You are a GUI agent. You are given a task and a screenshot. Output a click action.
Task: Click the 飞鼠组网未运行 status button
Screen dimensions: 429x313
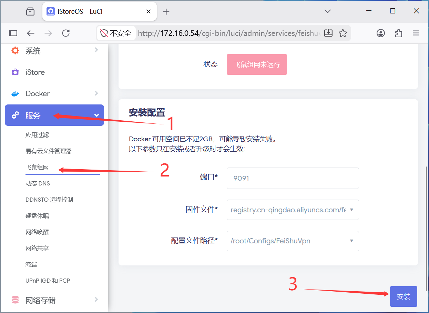pos(257,64)
